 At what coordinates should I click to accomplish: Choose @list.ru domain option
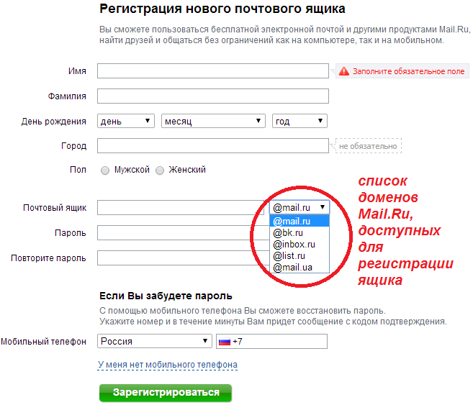coord(299,255)
